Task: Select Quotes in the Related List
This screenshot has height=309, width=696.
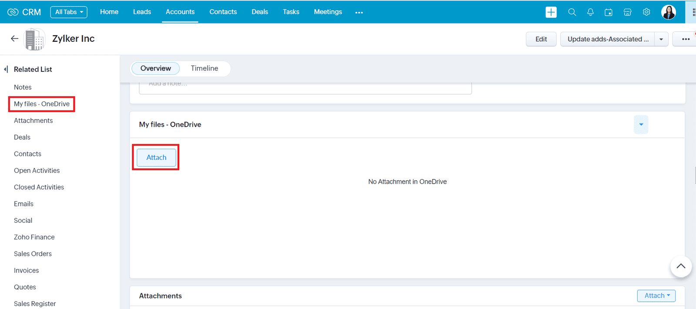Action: point(25,287)
